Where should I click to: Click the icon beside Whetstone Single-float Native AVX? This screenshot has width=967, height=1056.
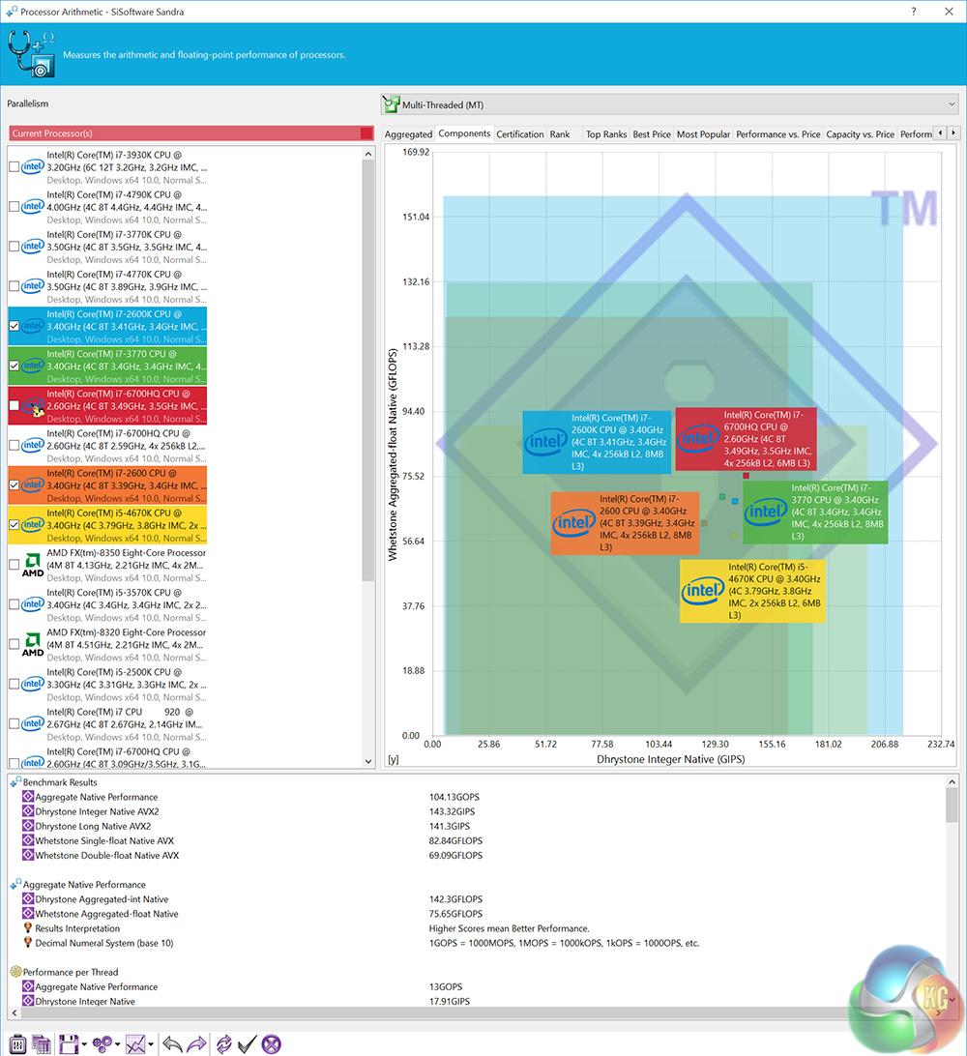(x=28, y=840)
